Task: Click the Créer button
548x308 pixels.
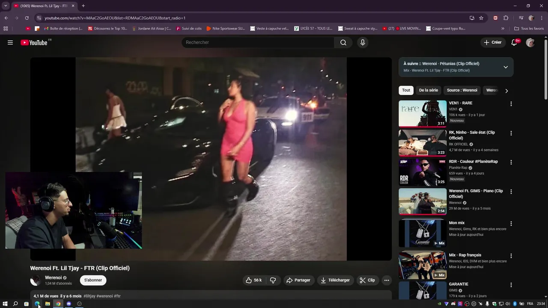Action: [492, 42]
